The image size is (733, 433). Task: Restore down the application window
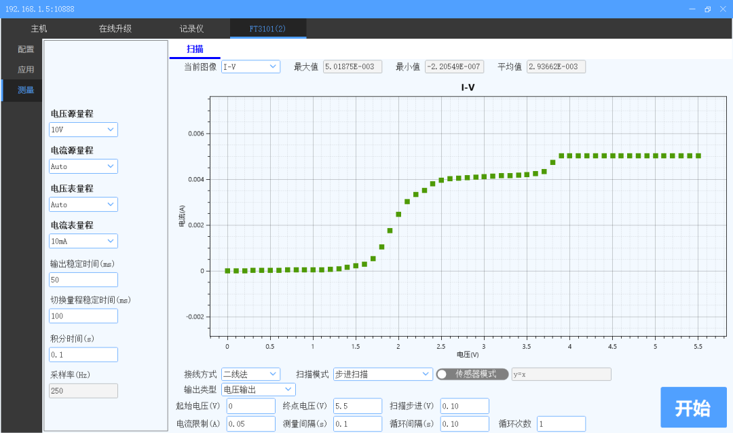[x=708, y=9]
